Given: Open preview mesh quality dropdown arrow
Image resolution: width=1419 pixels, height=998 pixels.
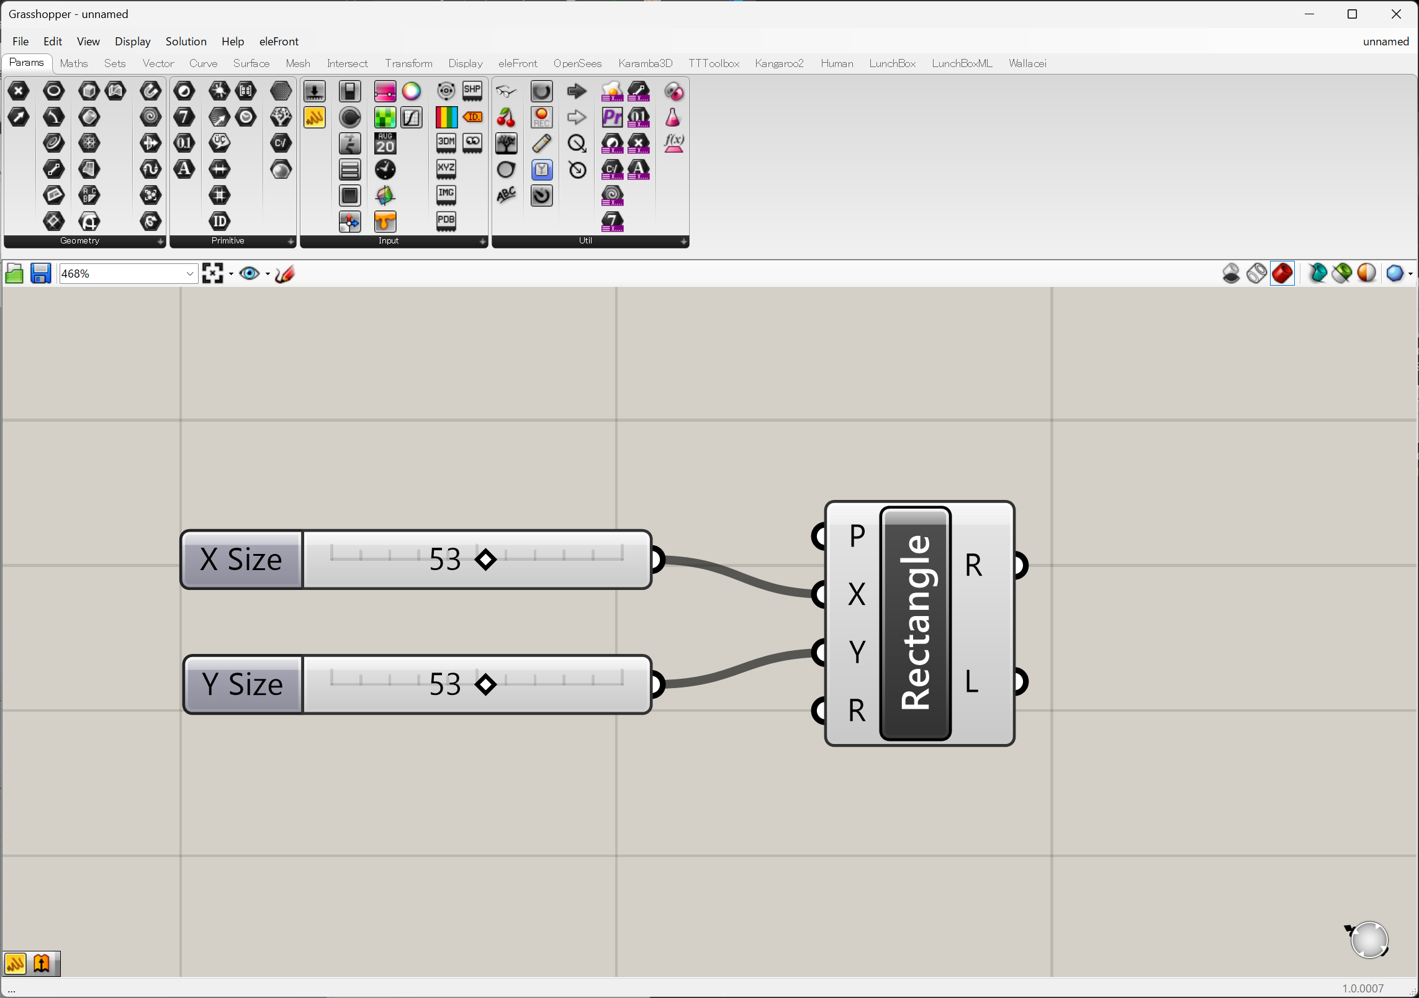Looking at the screenshot, I should coord(1411,274).
